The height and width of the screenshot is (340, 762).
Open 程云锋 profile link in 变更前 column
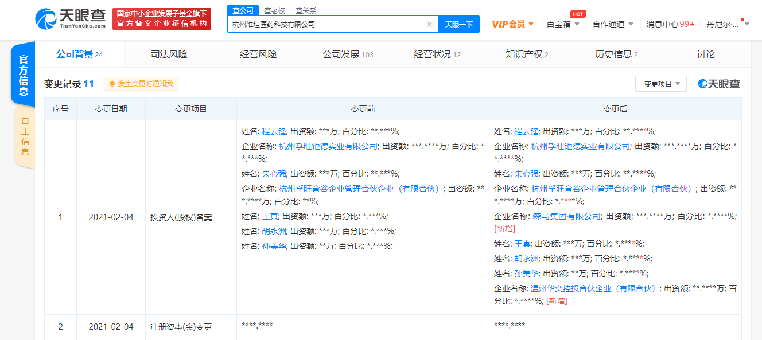273,131
